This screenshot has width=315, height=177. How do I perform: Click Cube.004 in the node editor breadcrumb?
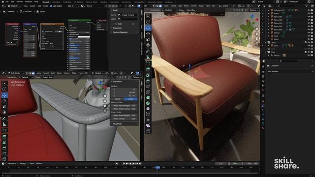(28, 12)
